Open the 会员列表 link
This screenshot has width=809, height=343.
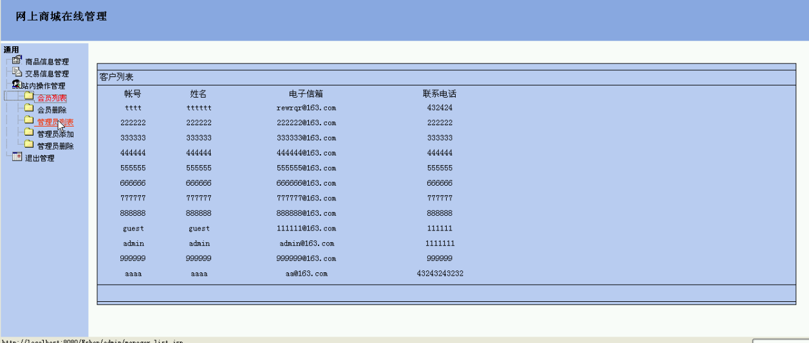click(x=51, y=98)
